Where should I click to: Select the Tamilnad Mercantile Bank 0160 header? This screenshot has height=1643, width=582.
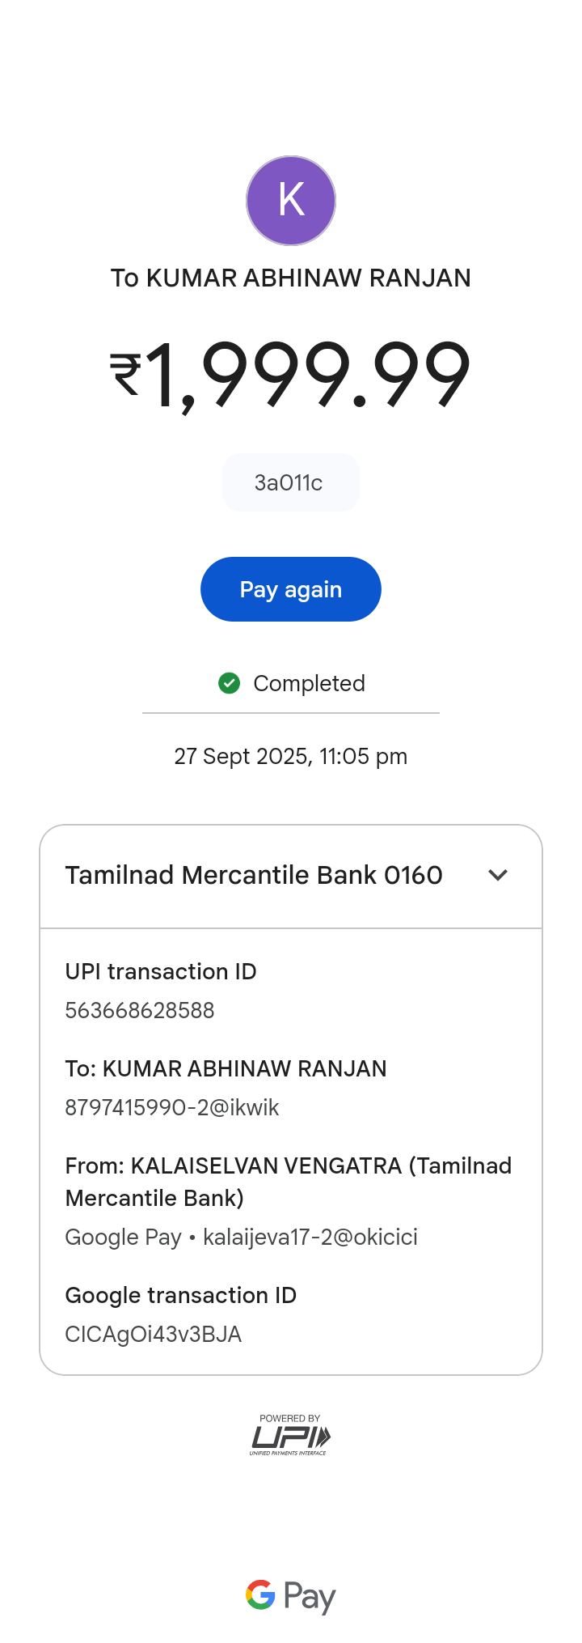[x=254, y=875]
